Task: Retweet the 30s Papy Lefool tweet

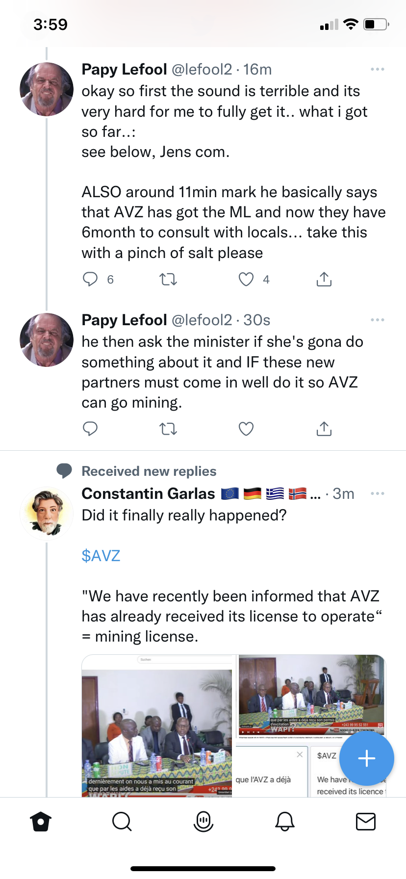Action: coord(168,429)
